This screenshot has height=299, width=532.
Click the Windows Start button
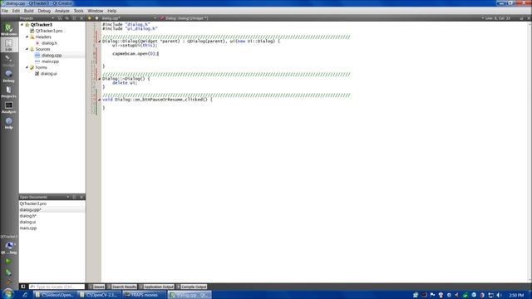point(7,294)
